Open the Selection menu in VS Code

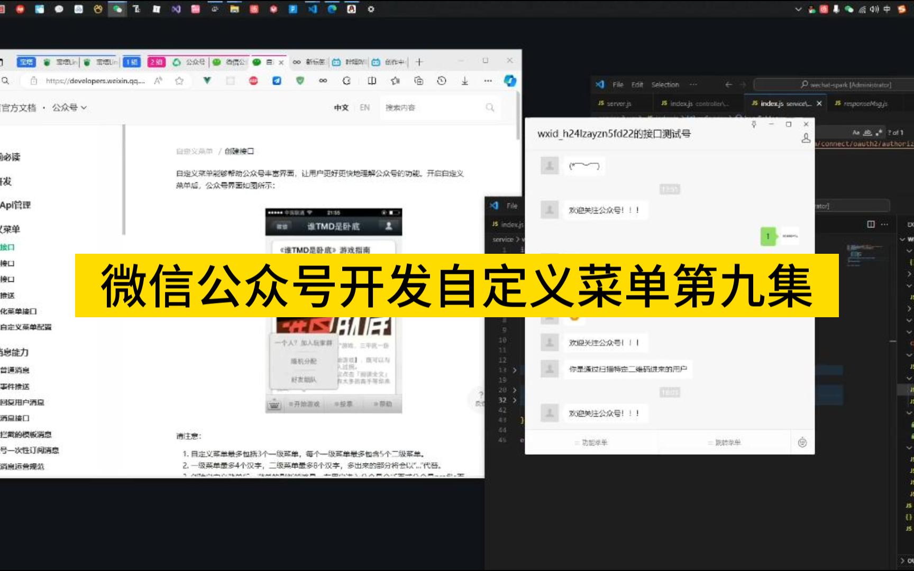pyautogui.click(x=665, y=84)
